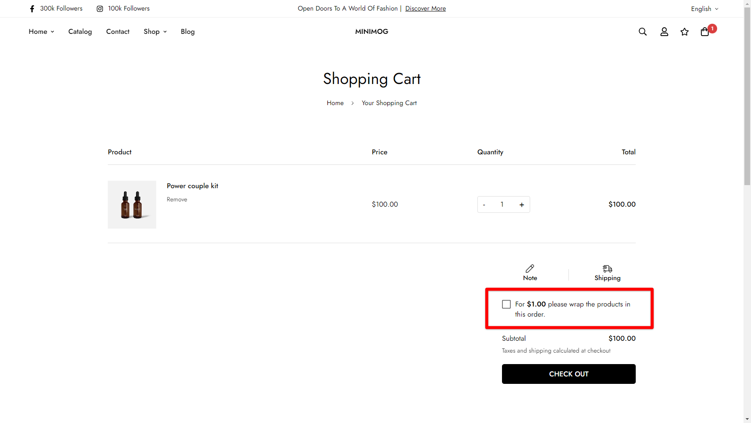Open the wishlist star icon
This screenshot has height=423, width=751.
point(684,32)
